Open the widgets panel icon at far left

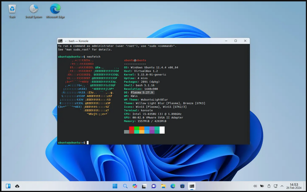point(8,186)
